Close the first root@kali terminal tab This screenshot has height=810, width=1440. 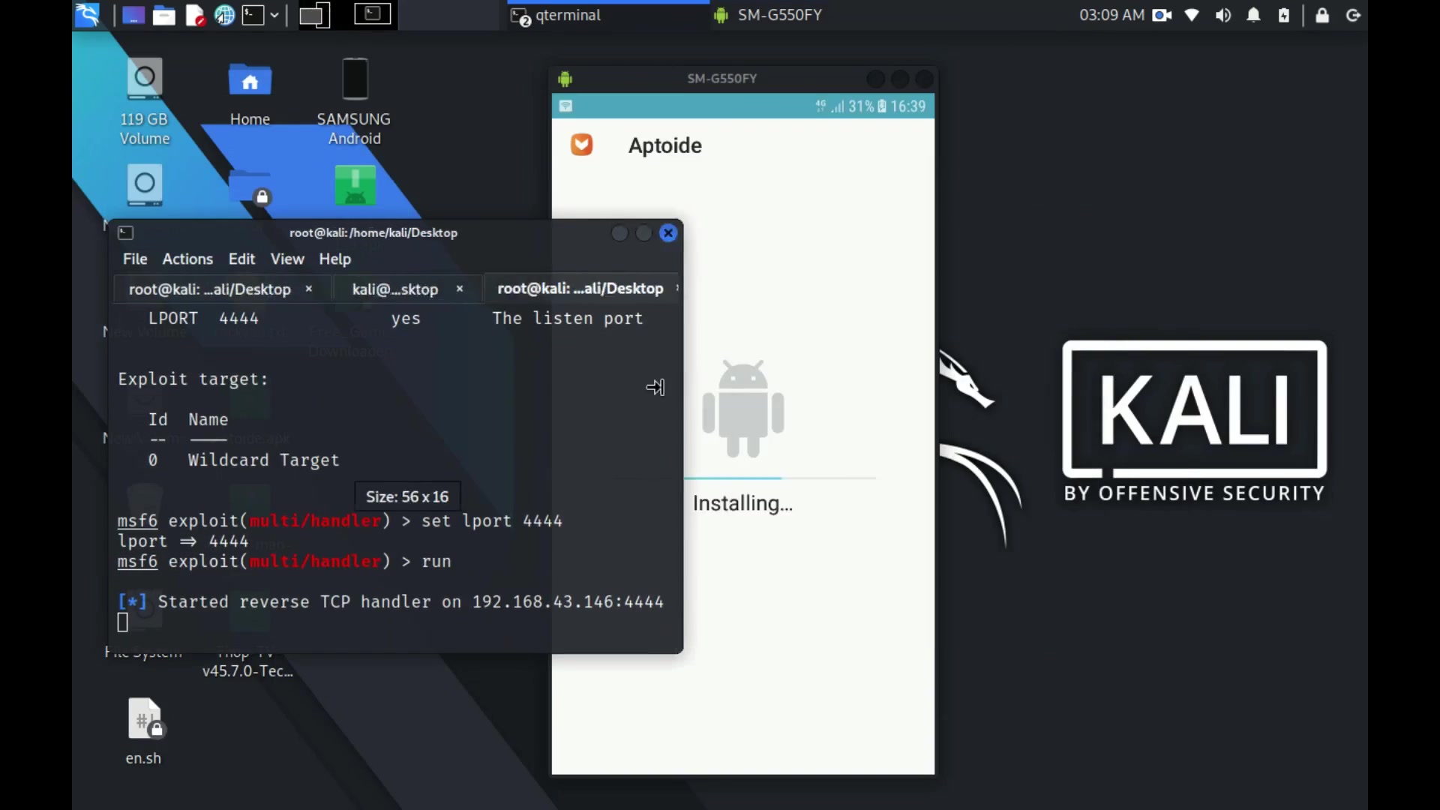308,289
